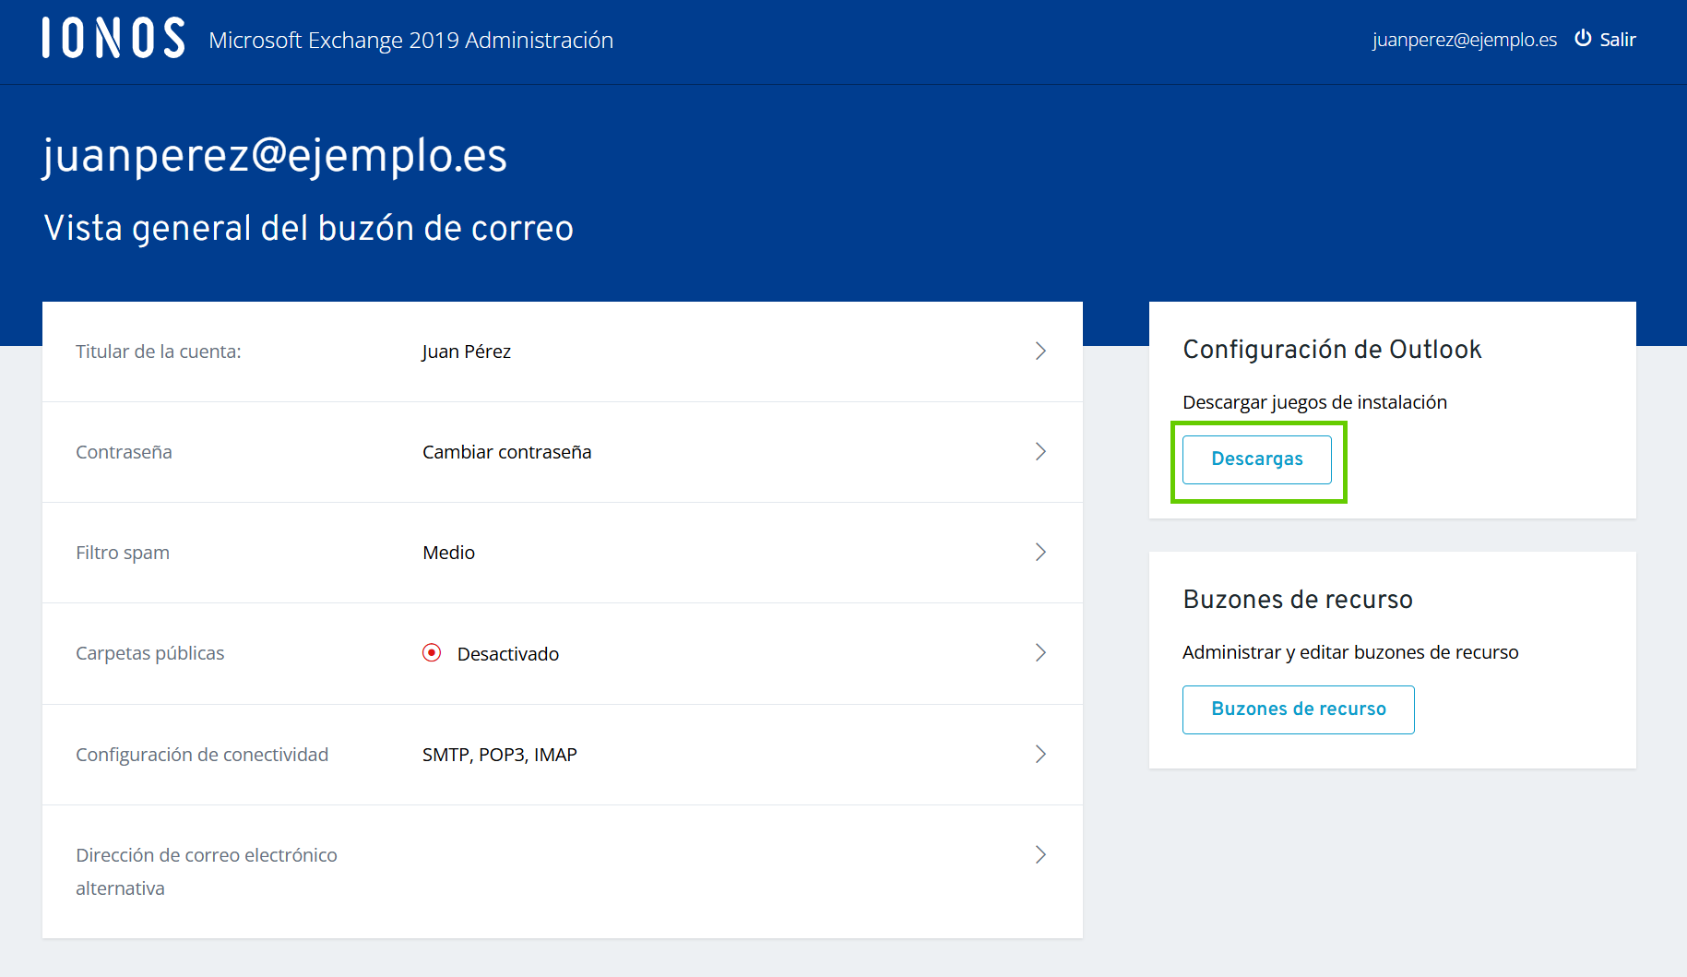Image resolution: width=1687 pixels, height=977 pixels.
Task: Click the Titular de la cuenta label
Action: click(159, 351)
